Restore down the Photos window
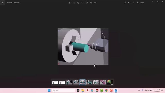The width and height of the screenshot is (165, 93). 158,2
